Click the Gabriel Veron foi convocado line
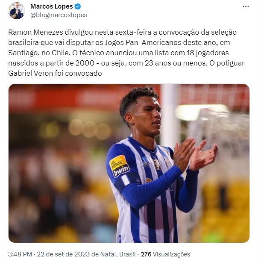258x265 pixels. pos(55,73)
